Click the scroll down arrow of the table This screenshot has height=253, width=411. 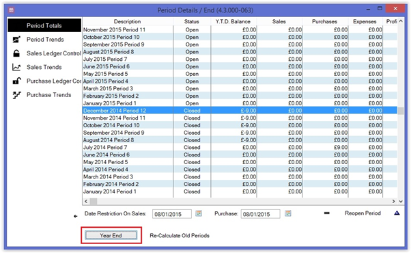(x=401, y=201)
